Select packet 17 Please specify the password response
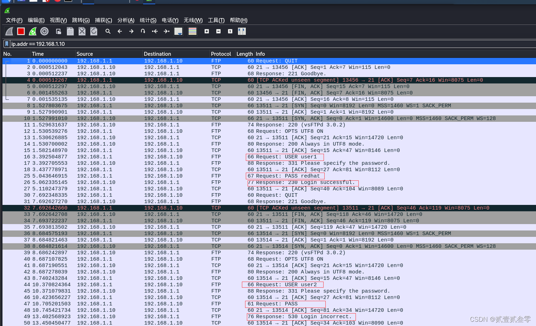 tap(269, 163)
